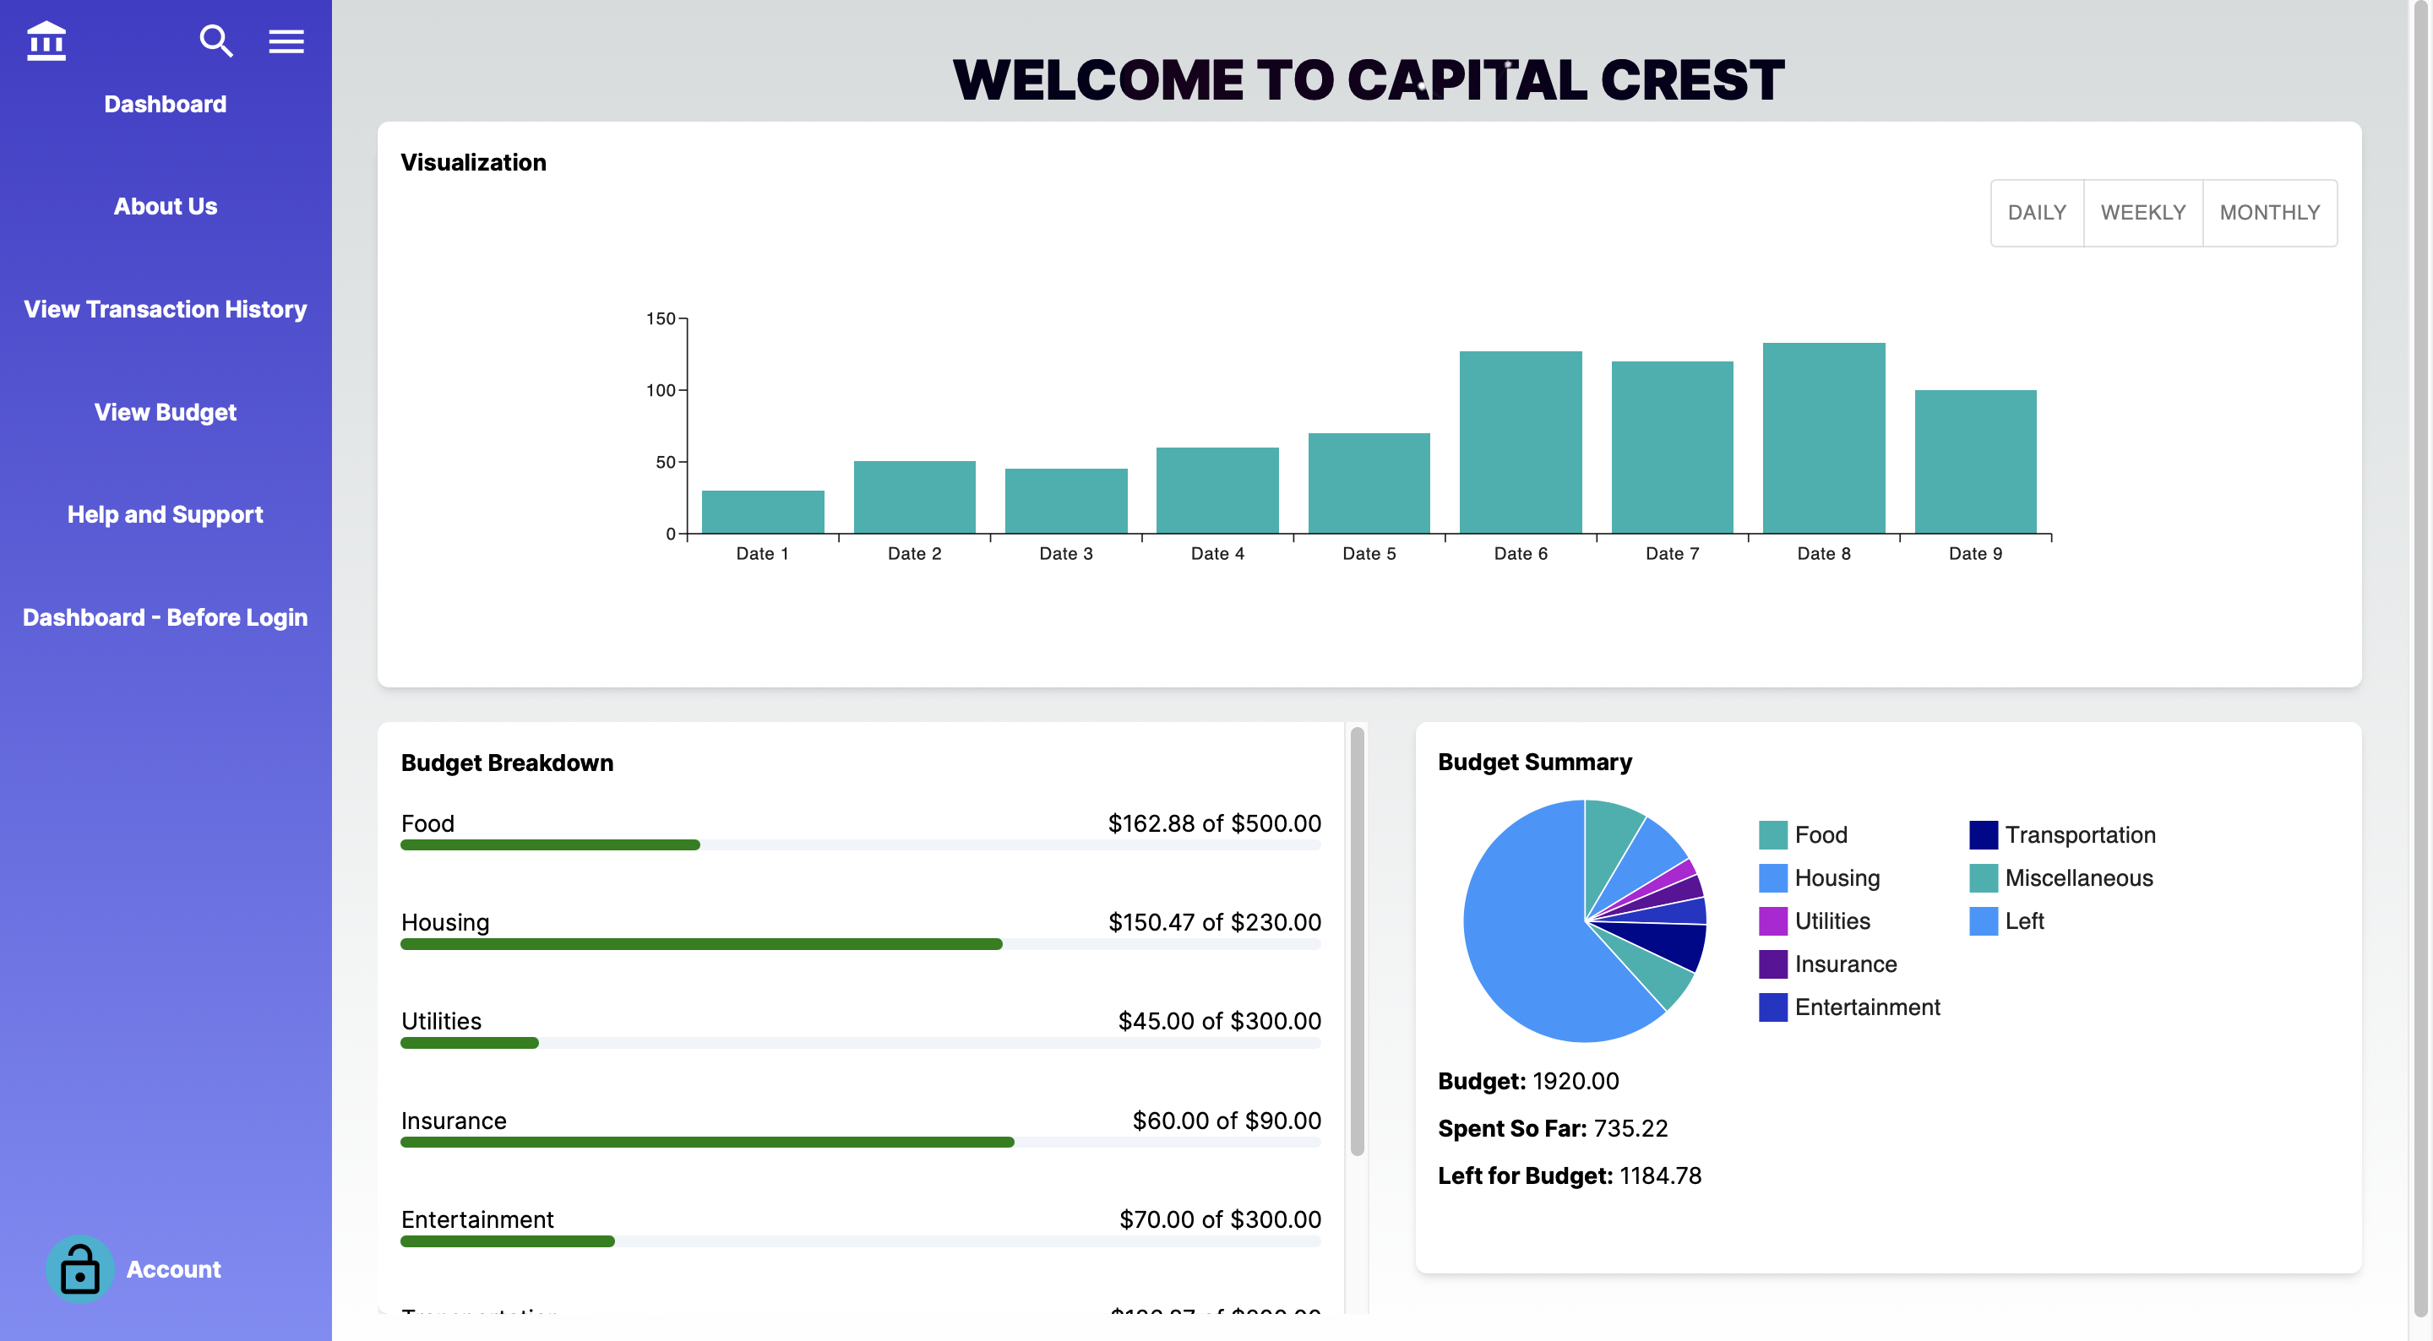Click the Utilities budget progress bar
This screenshot has width=2433, height=1341.
tap(861, 1043)
